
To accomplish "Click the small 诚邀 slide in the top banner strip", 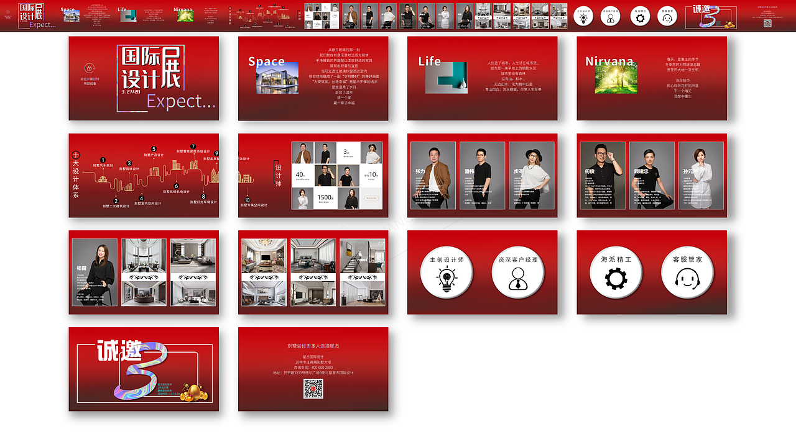I will (x=711, y=17).
